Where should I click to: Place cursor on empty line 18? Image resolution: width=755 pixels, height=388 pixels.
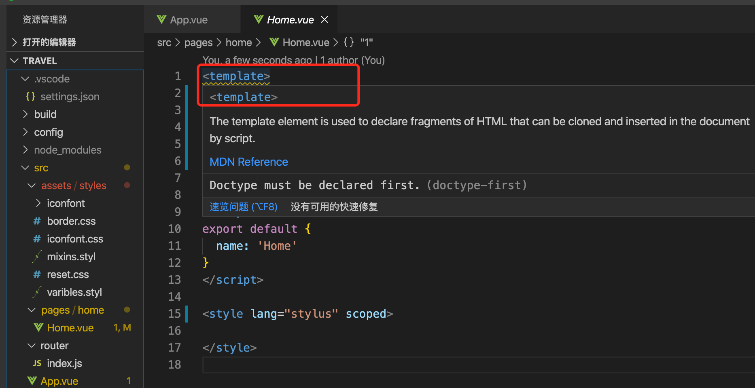tap(479, 365)
